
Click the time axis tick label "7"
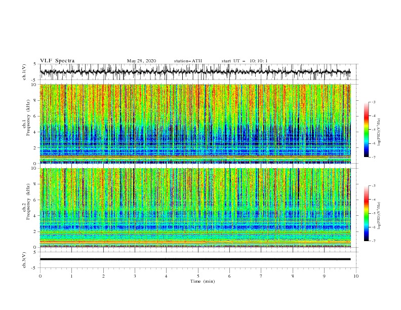[261, 276]
